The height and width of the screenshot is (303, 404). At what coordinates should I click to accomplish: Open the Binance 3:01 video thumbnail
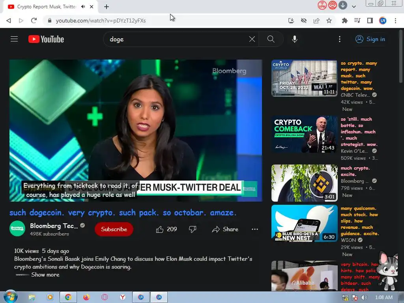coord(304,183)
